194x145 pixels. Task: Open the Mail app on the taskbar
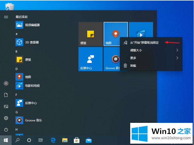[x=88, y=140]
